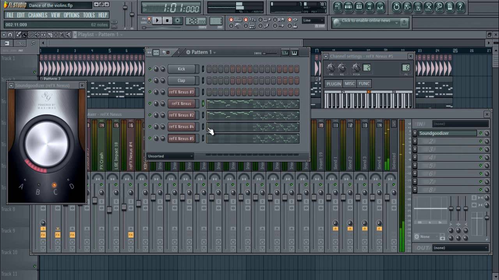Image resolution: width=499 pixels, height=280 pixels.
Task: Select the Draw pencil tool in Playlist
Action: (x=18, y=35)
